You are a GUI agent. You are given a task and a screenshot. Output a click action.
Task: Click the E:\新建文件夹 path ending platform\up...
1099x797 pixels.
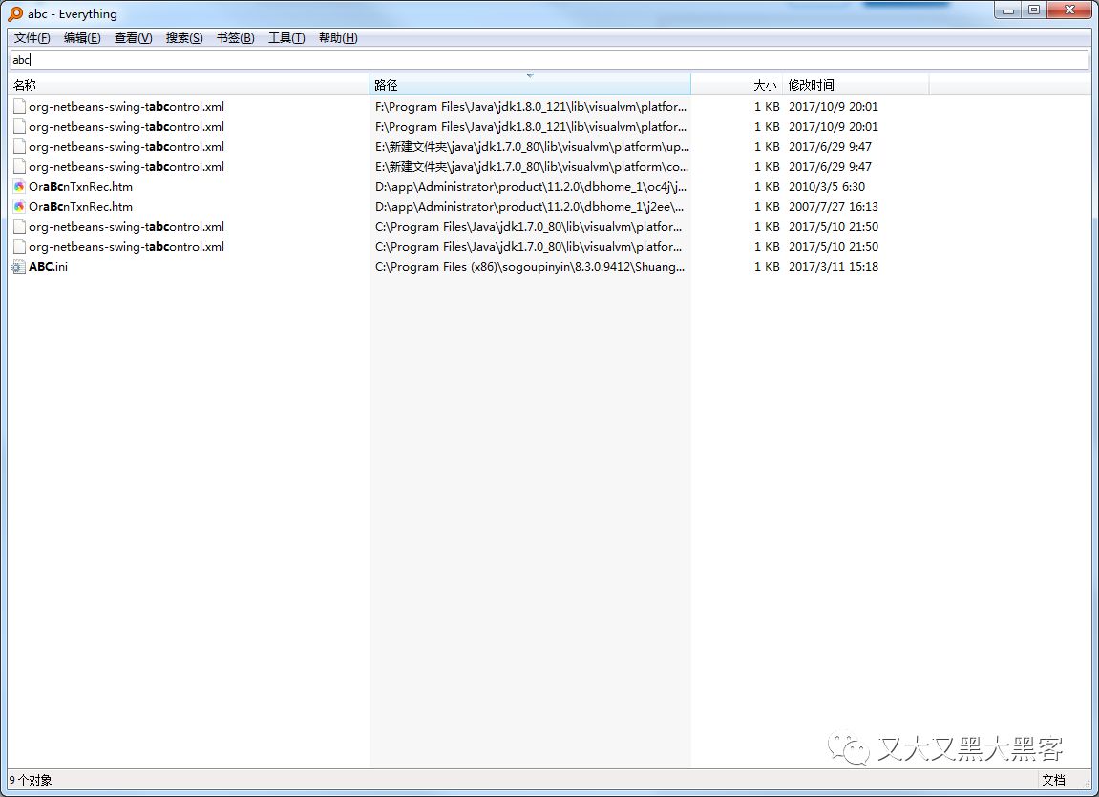point(532,147)
